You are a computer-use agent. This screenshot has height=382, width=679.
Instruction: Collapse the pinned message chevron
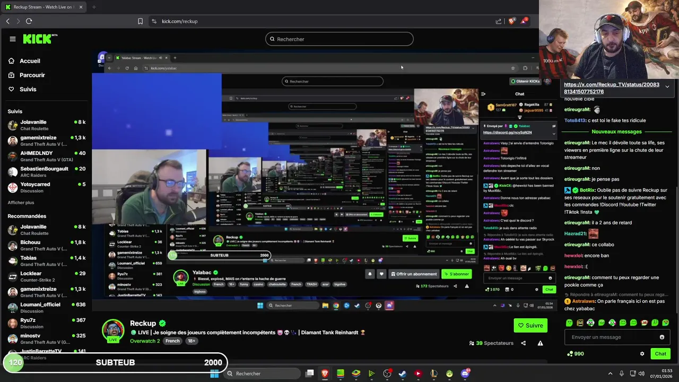(667, 86)
